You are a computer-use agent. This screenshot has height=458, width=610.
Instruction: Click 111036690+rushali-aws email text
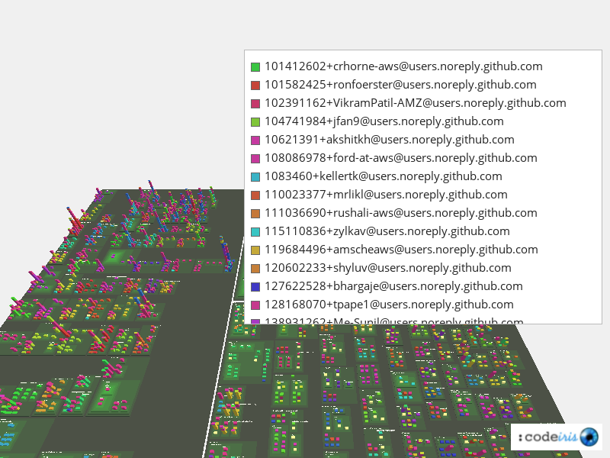pos(401,213)
